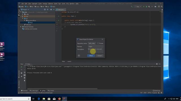Click the run gutter arrow beside the main method
Viewport: 181px width, 101px height.
tap(59, 20)
